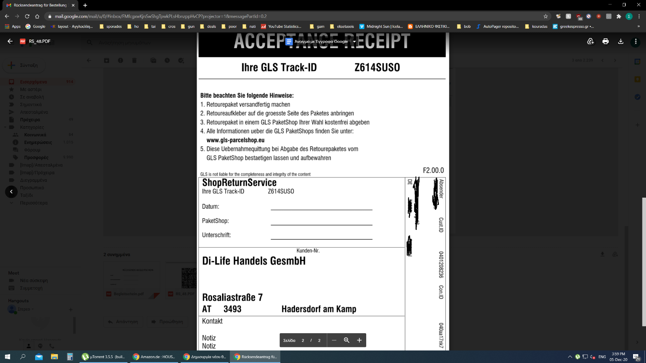Switch to the Δημιουργία νέου Chrome window
The image size is (646, 363).
(x=205, y=357)
